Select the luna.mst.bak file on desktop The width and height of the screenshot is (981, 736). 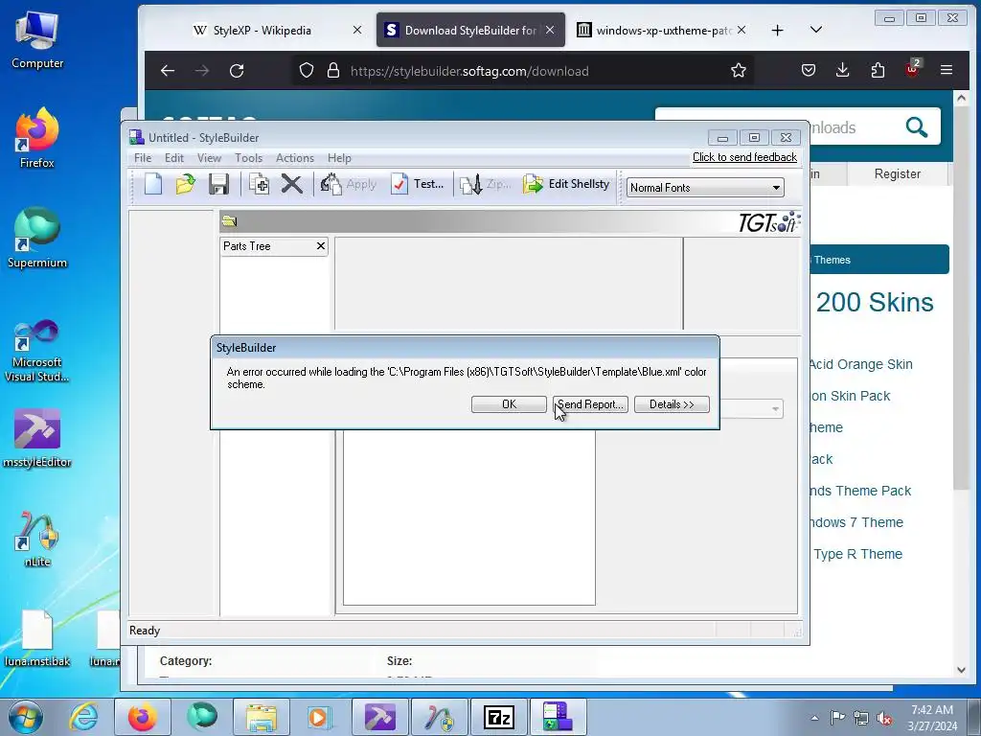tap(37, 638)
